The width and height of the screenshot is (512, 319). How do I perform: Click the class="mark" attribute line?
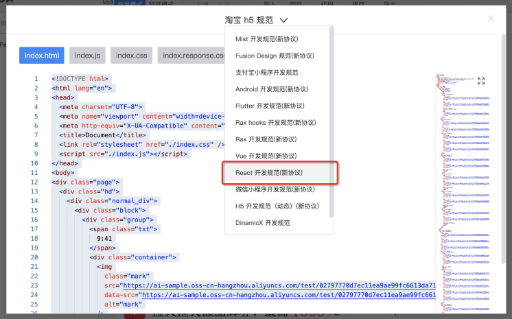click(127, 276)
